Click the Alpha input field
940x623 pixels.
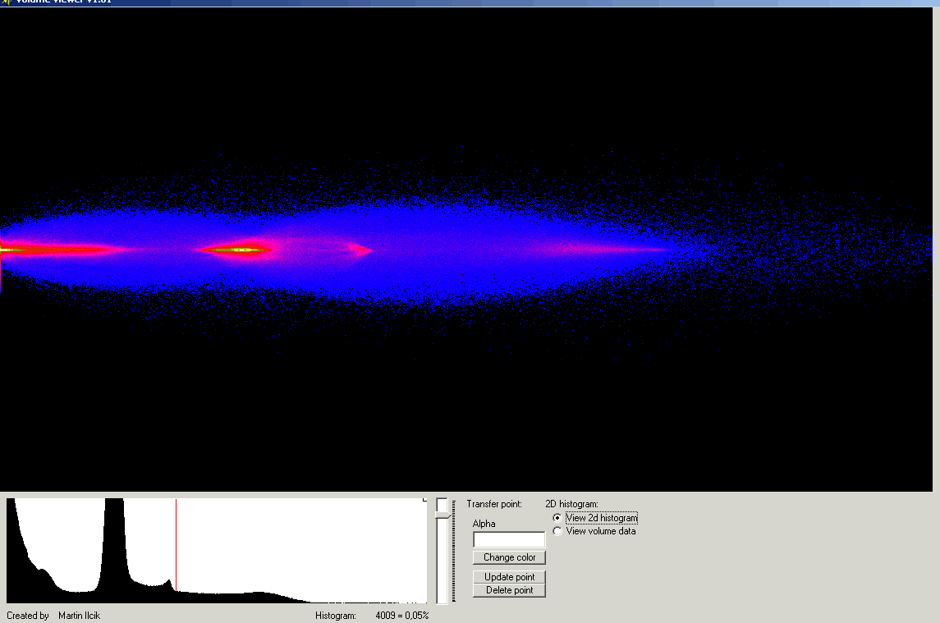coord(509,539)
